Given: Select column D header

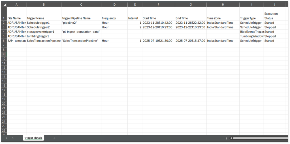Looking at the screenshot, I should point(114,5).
